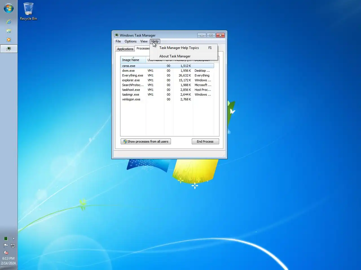Open the network tray icon
The image size is (361, 270).
pyautogui.click(x=13, y=246)
